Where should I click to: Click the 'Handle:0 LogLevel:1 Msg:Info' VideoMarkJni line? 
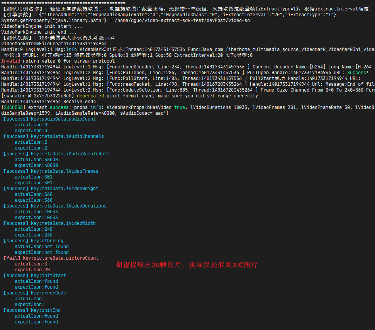pos(188,49)
